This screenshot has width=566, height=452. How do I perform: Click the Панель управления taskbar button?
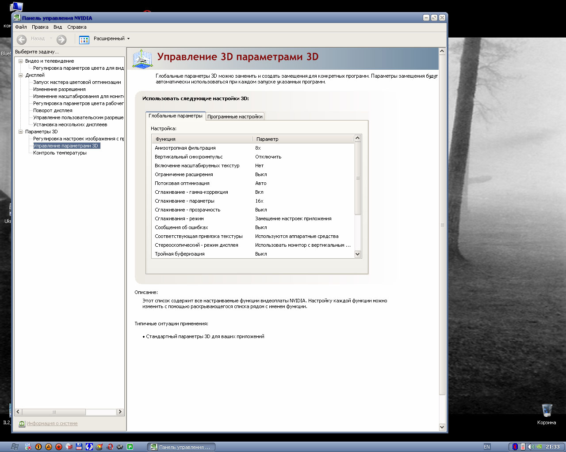[181, 447]
